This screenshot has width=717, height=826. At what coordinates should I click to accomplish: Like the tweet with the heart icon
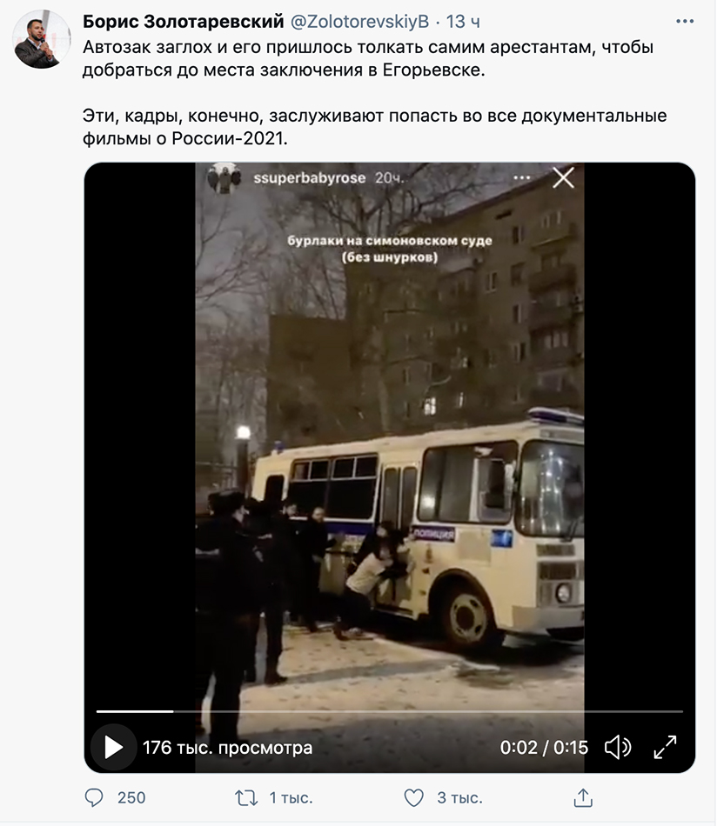pyautogui.click(x=413, y=797)
